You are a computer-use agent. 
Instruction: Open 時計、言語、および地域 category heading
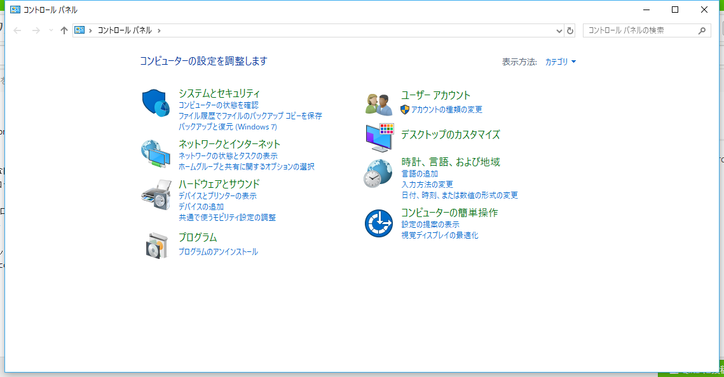pos(451,162)
